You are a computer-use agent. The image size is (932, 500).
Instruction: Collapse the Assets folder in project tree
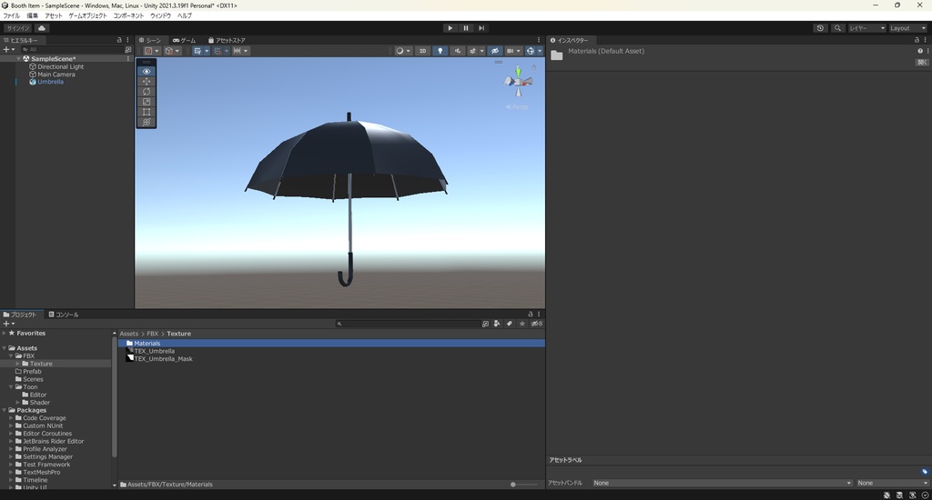point(5,348)
